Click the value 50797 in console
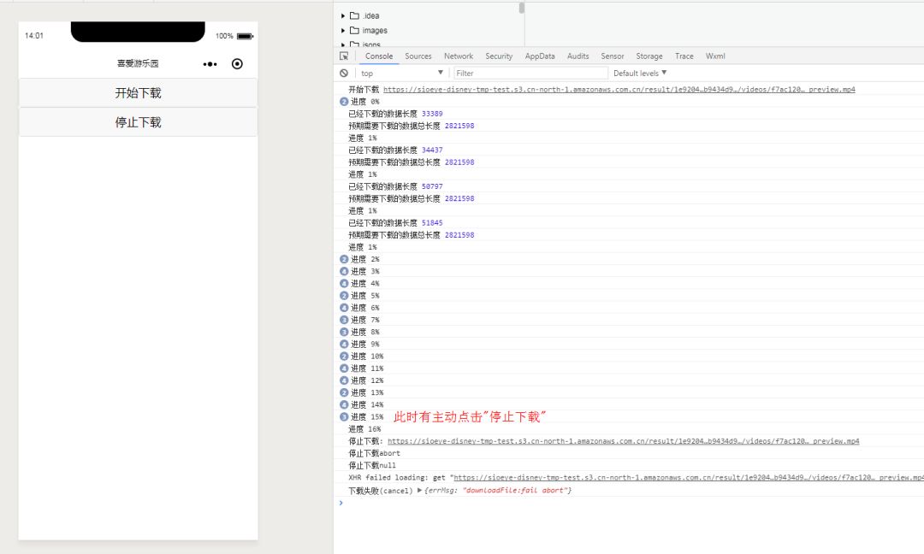 point(432,186)
